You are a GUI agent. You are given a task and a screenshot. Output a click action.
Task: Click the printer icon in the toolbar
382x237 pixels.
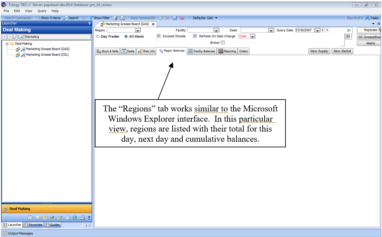122,18
